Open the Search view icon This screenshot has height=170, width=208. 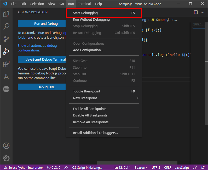[x=6, y=26]
